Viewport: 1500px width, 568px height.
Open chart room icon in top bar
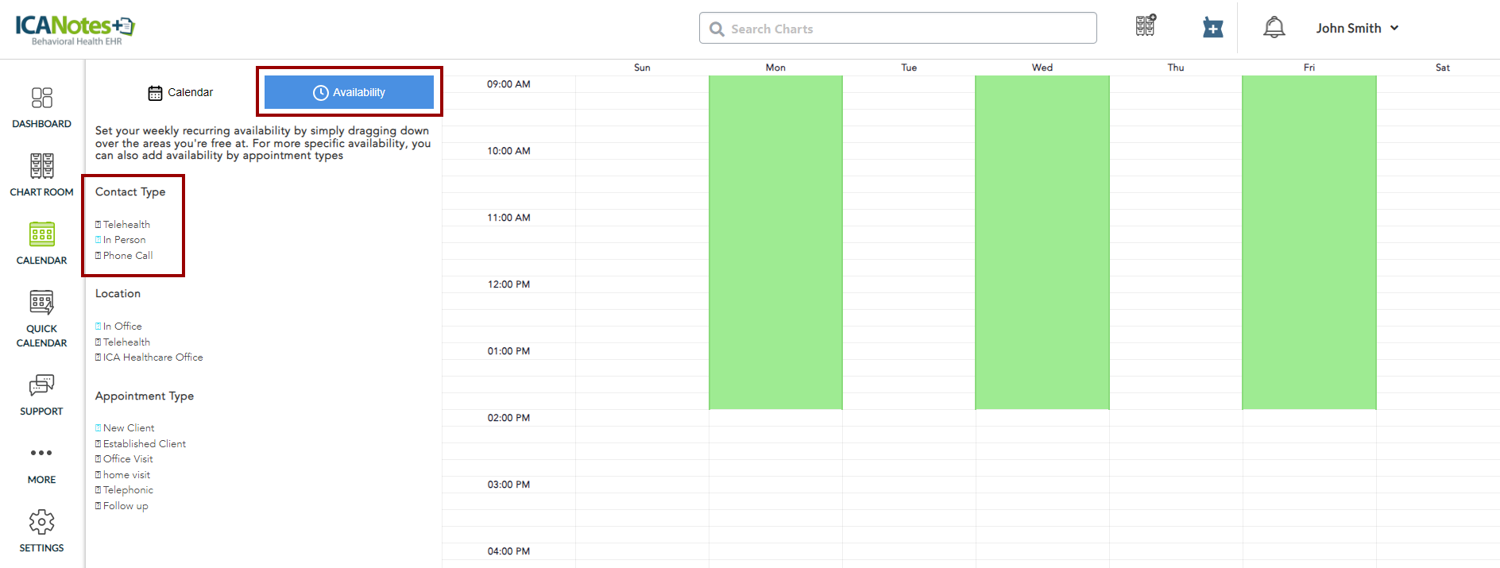pos(1145,26)
